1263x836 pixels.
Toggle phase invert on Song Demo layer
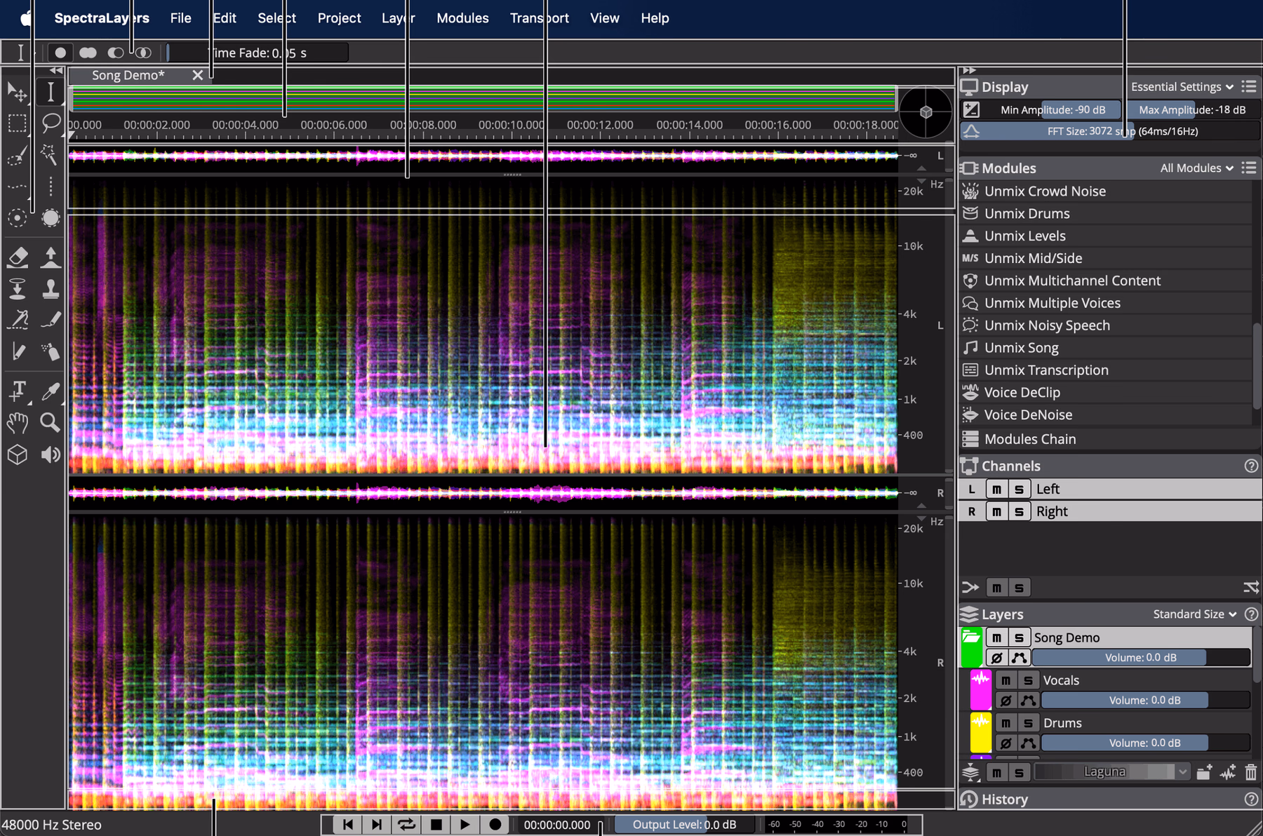996,657
